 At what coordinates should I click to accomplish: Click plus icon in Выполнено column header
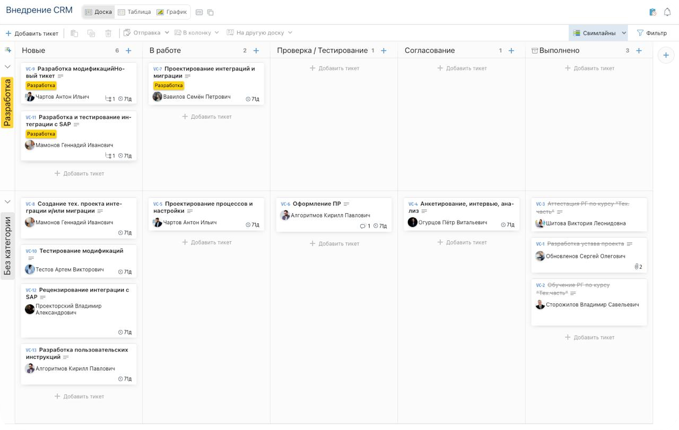click(639, 50)
